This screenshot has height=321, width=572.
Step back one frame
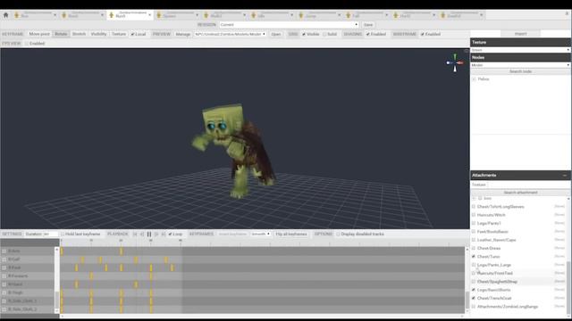[142, 234]
